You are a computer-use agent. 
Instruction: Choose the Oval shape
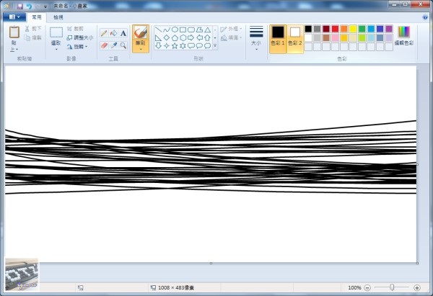(x=175, y=30)
